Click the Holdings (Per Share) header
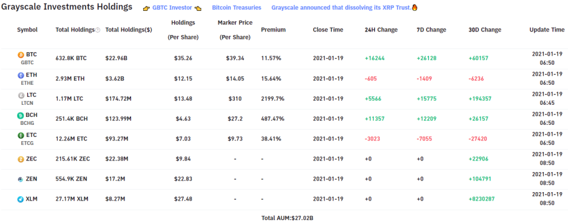Viewport: 568px width, 223px height. (183, 30)
